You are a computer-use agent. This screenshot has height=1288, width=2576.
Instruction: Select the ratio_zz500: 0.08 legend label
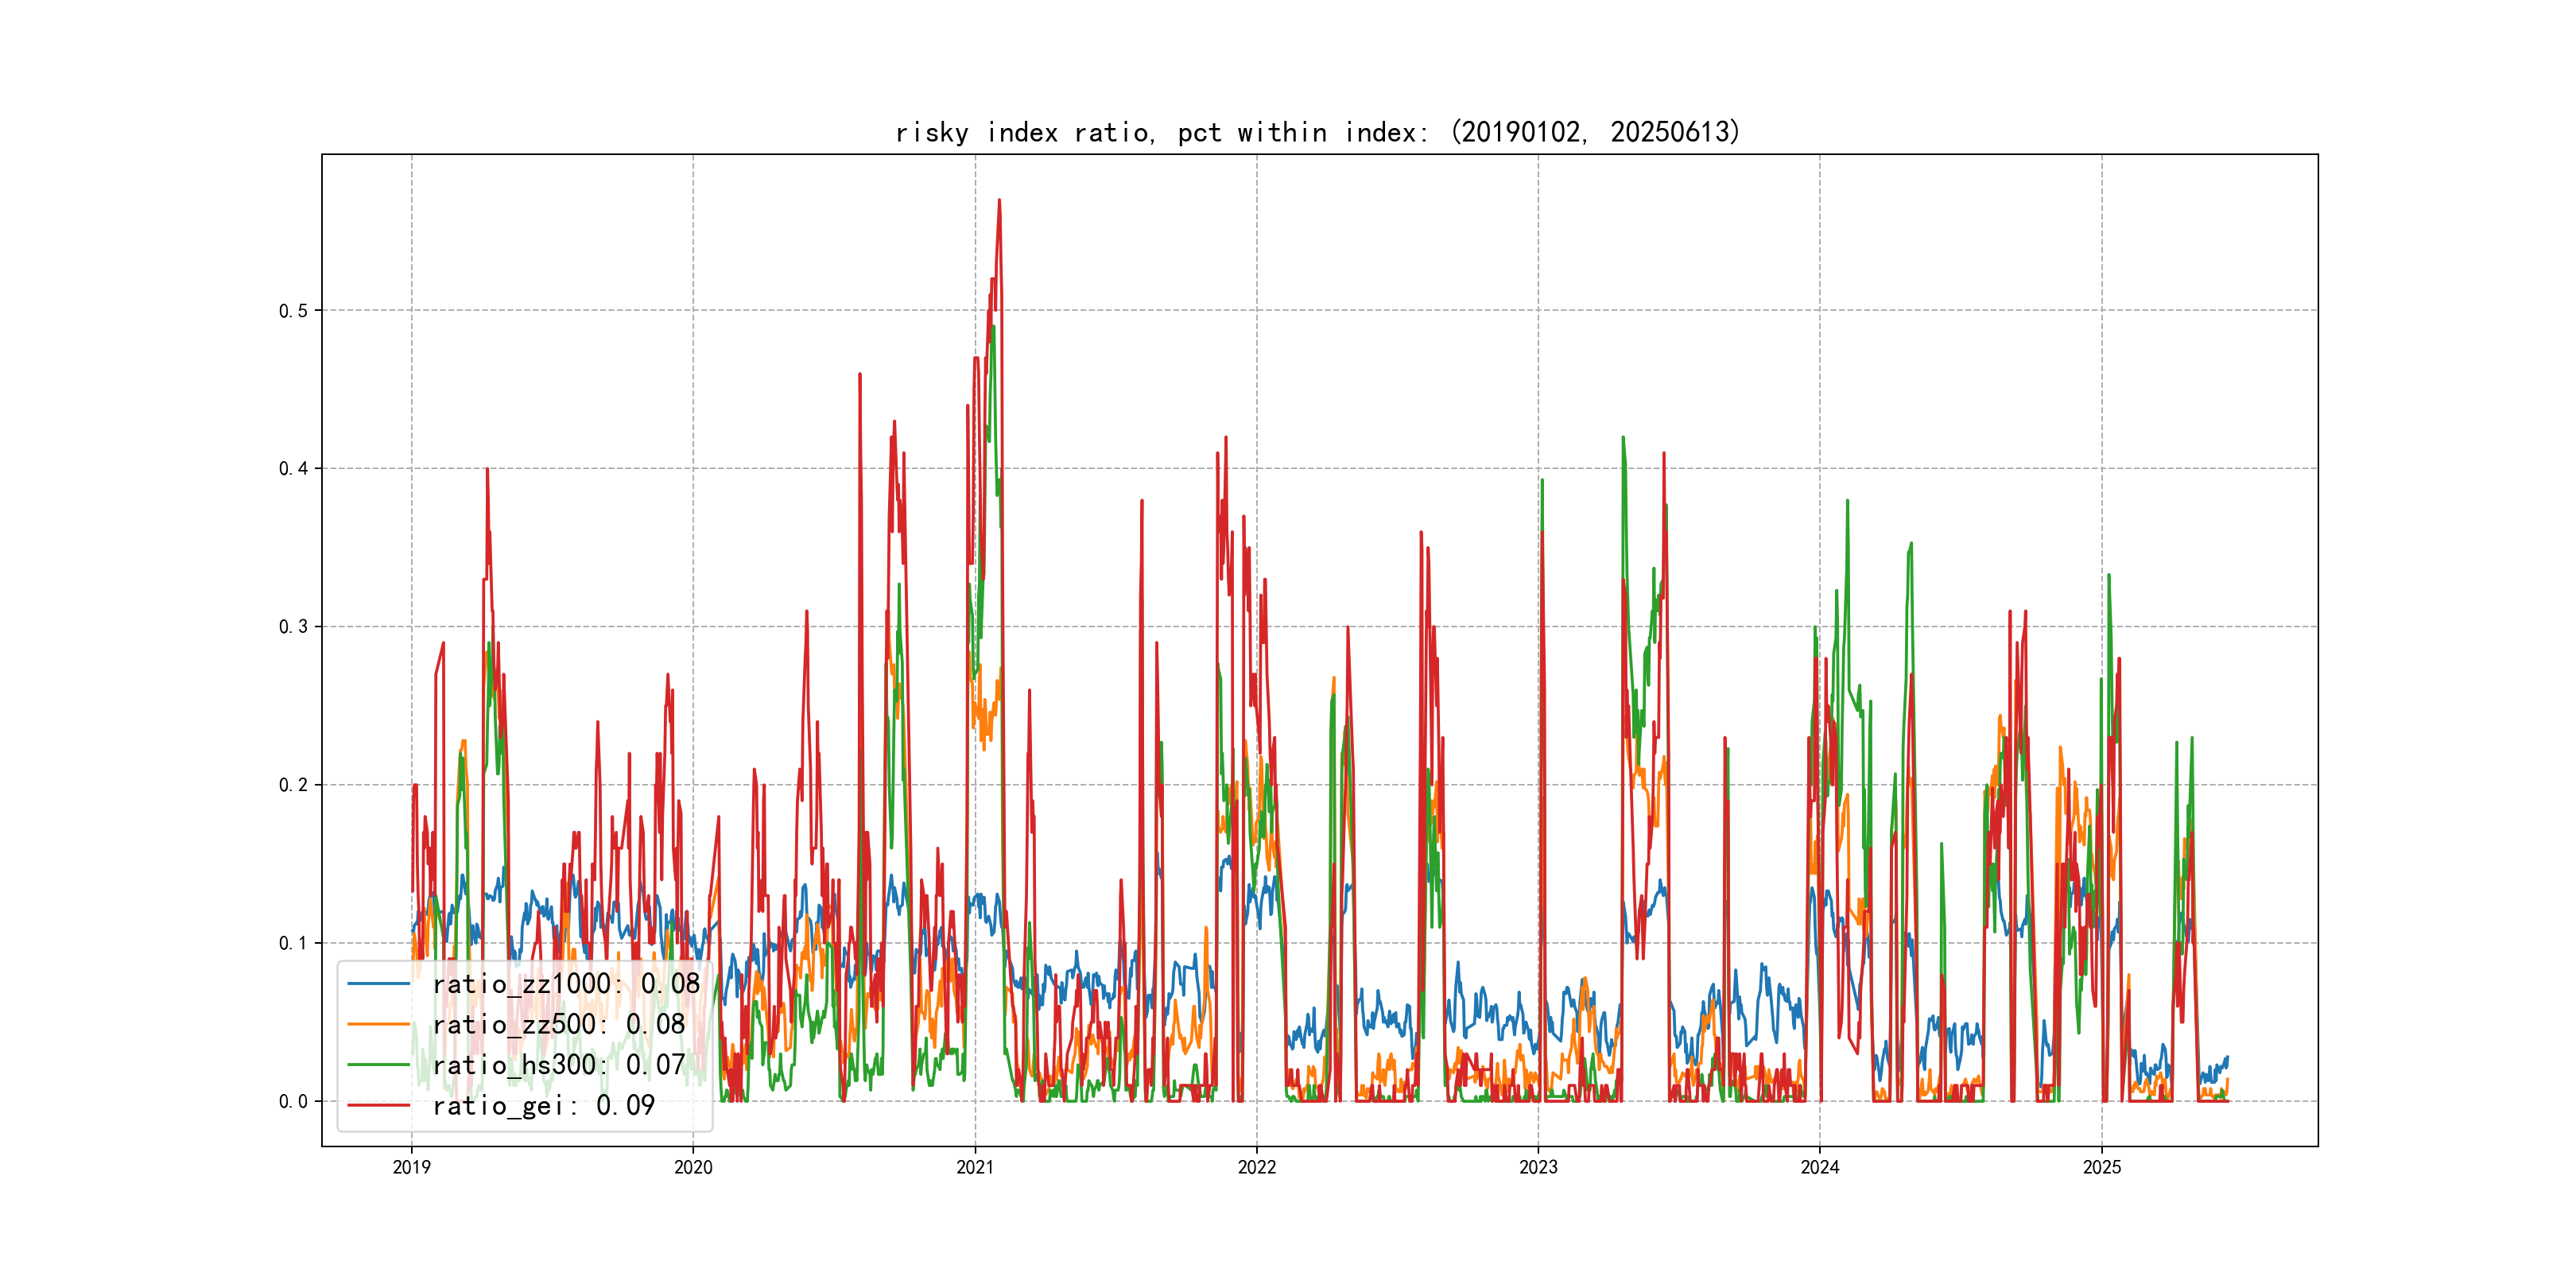click(558, 1024)
